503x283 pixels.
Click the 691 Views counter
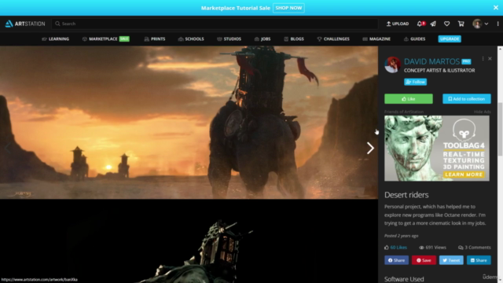pyautogui.click(x=432, y=248)
